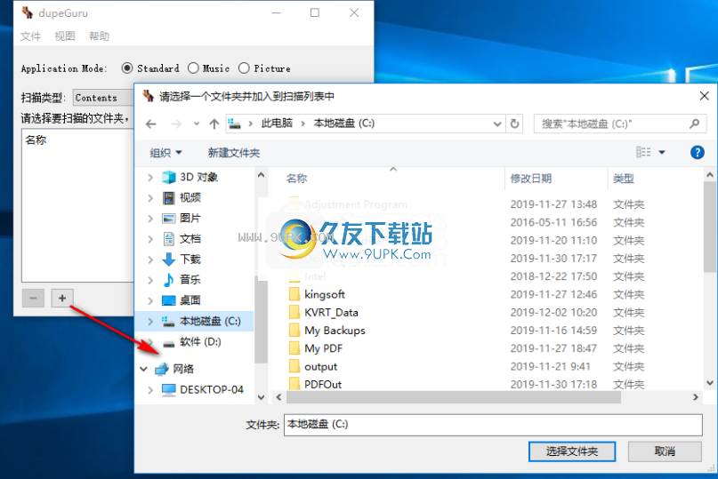Viewport: 718px width, 479px height.
Task: Go back with the left arrow
Action: (x=151, y=124)
